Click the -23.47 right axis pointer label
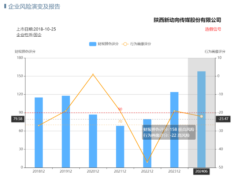This screenshot has width=238, height=184. pyautogui.click(x=223, y=119)
